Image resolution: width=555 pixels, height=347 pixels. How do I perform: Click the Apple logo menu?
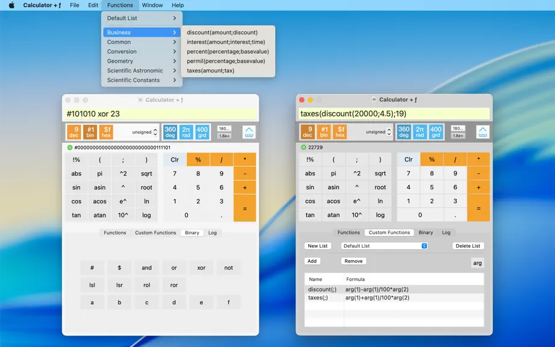[x=11, y=5]
